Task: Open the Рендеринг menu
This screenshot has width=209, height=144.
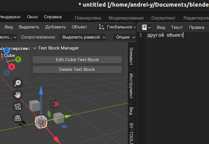Action: coord(11,17)
